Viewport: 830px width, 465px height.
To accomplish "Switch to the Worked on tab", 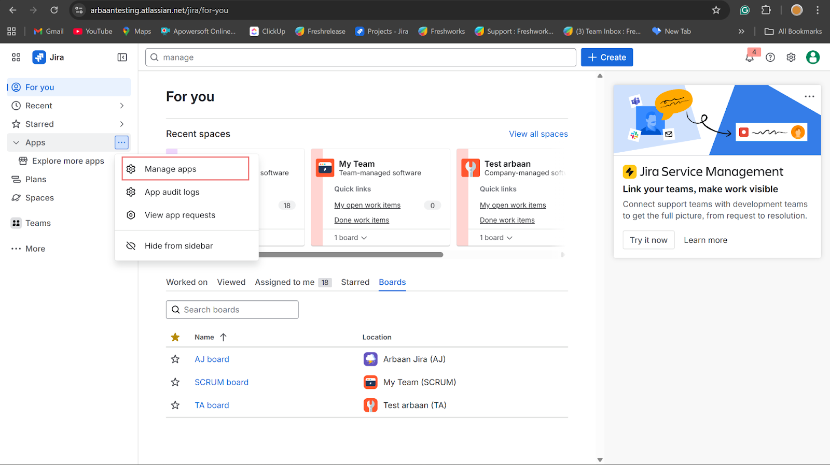I will tap(187, 282).
